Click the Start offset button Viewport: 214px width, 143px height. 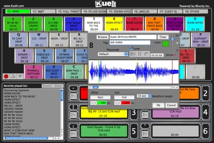pos(100,97)
